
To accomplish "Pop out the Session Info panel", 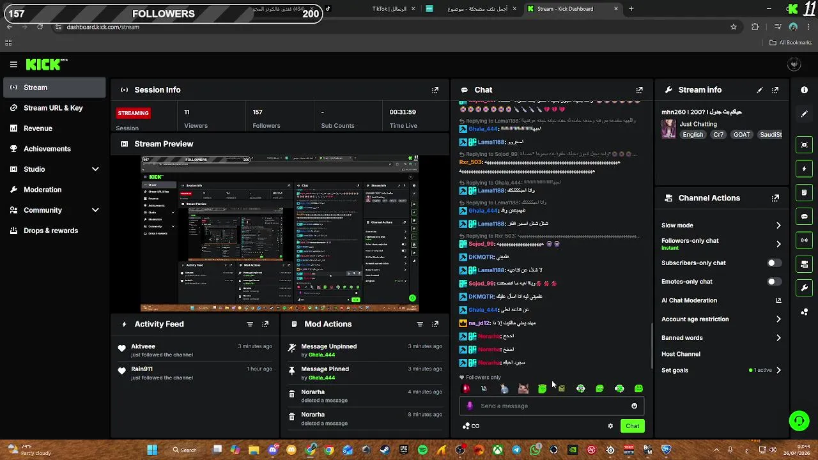I will 435,90.
